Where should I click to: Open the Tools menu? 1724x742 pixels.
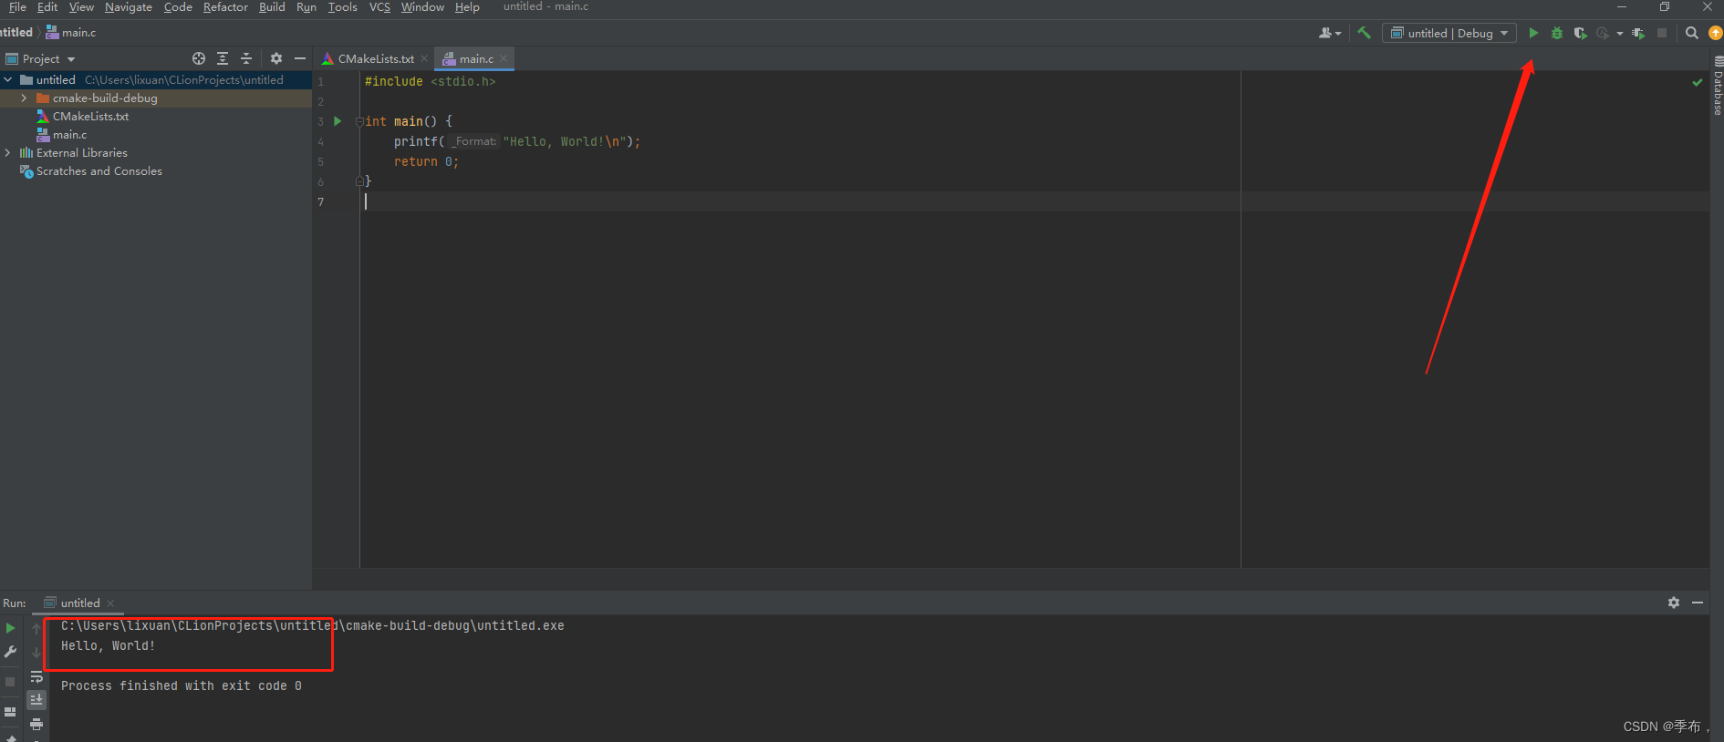point(343,7)
